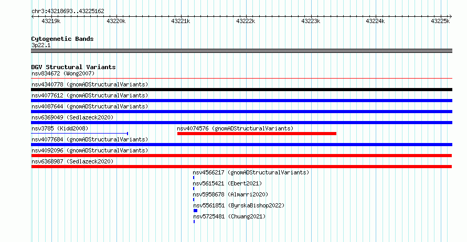Click the right arrow of the ruler

pos(450,17)
